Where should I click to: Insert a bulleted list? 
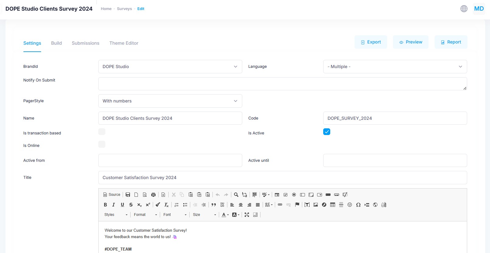pos(185,205)
